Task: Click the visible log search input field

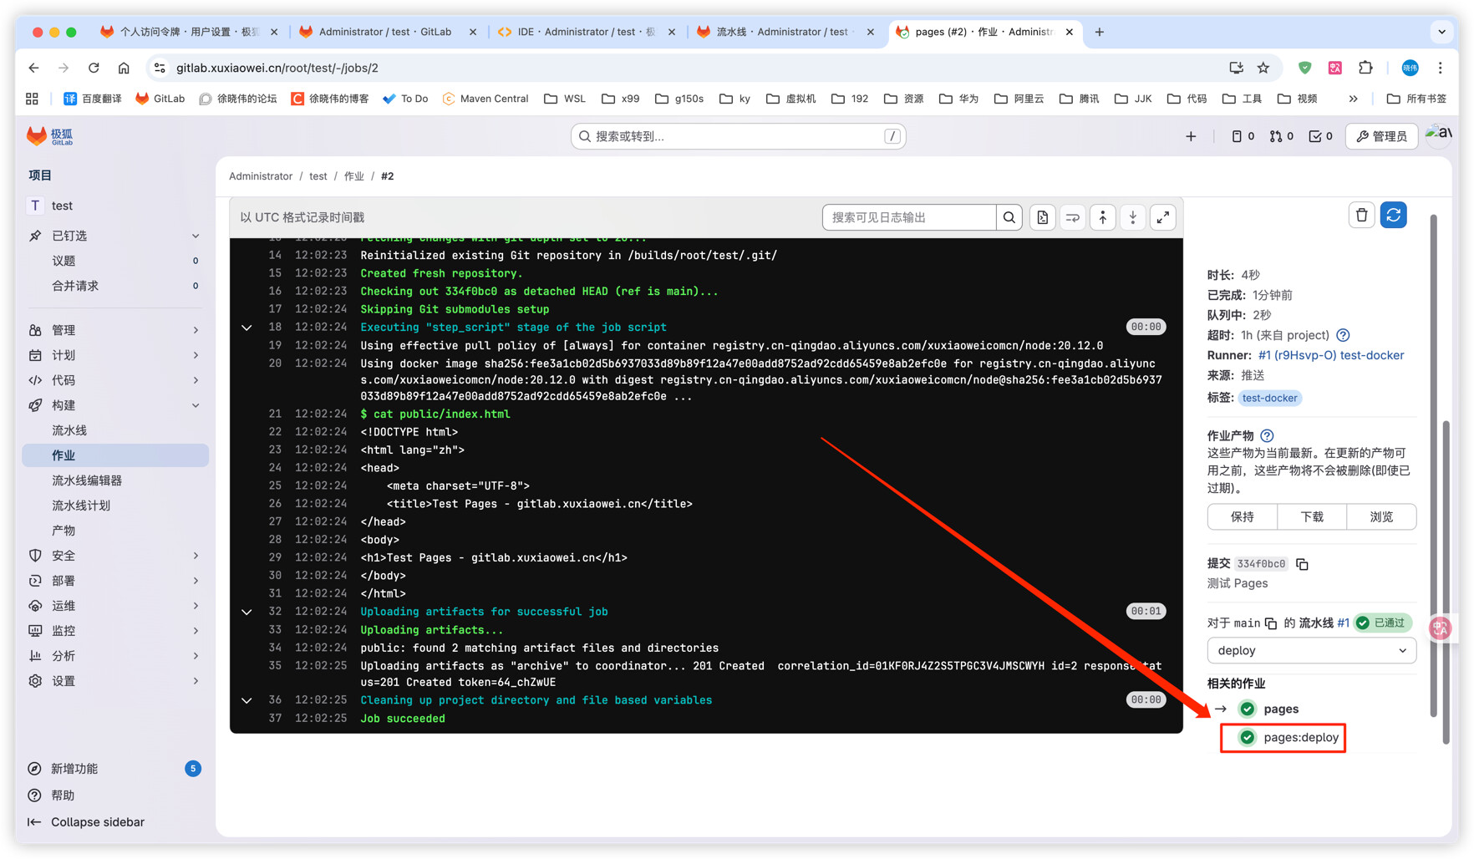Action: pos(909,217)
